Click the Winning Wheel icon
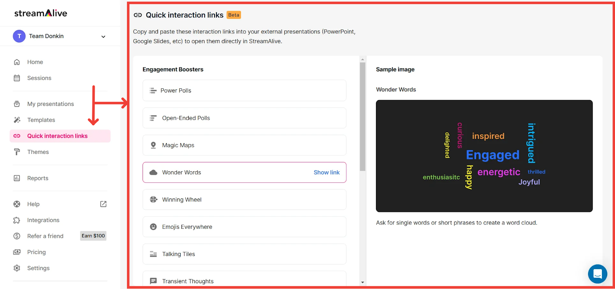Viewport: 615px width, 289px height. coord(153,200)
